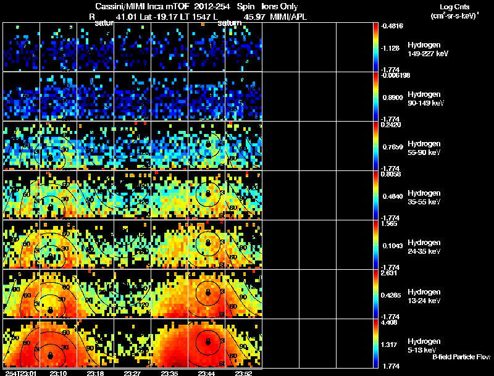This screenshot has height=376, width=494.
Task: Click the 'Ions Only' title text
Action: tap(279, 6)
